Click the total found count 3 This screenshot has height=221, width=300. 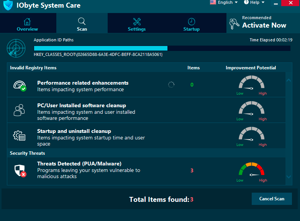[192, 200]
